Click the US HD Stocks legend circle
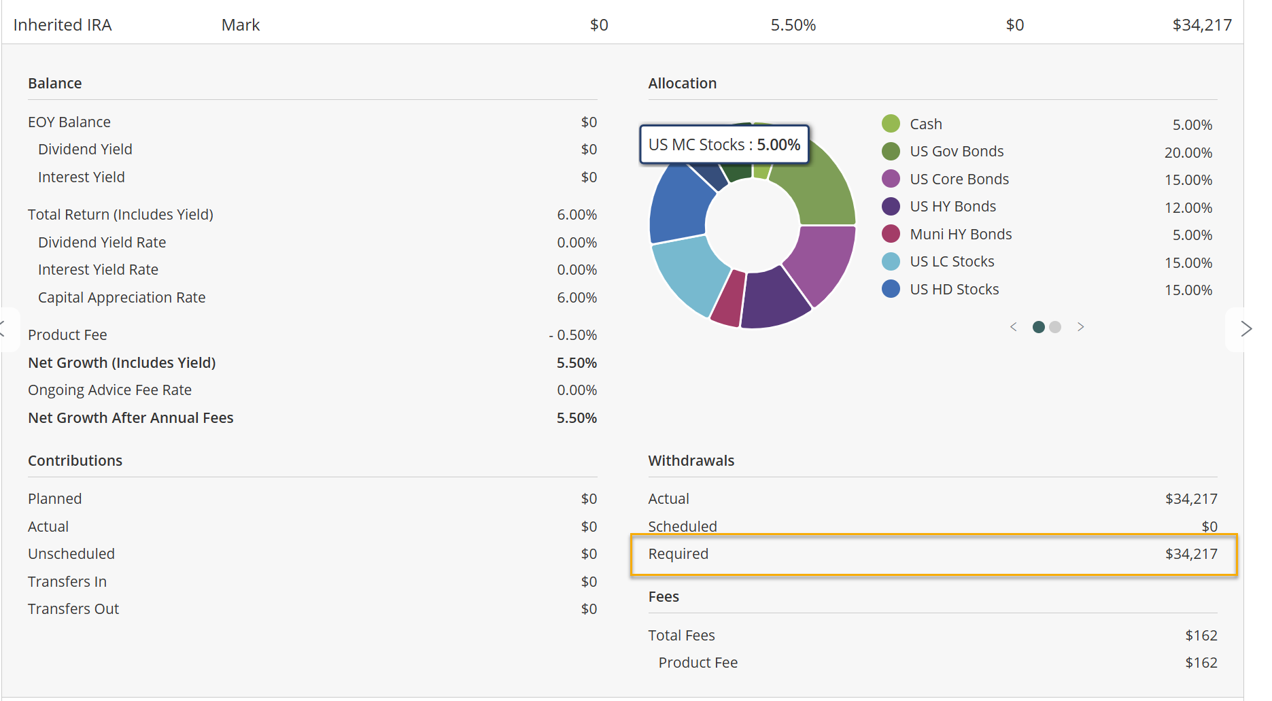The image size is (1272, 701). 891,289
